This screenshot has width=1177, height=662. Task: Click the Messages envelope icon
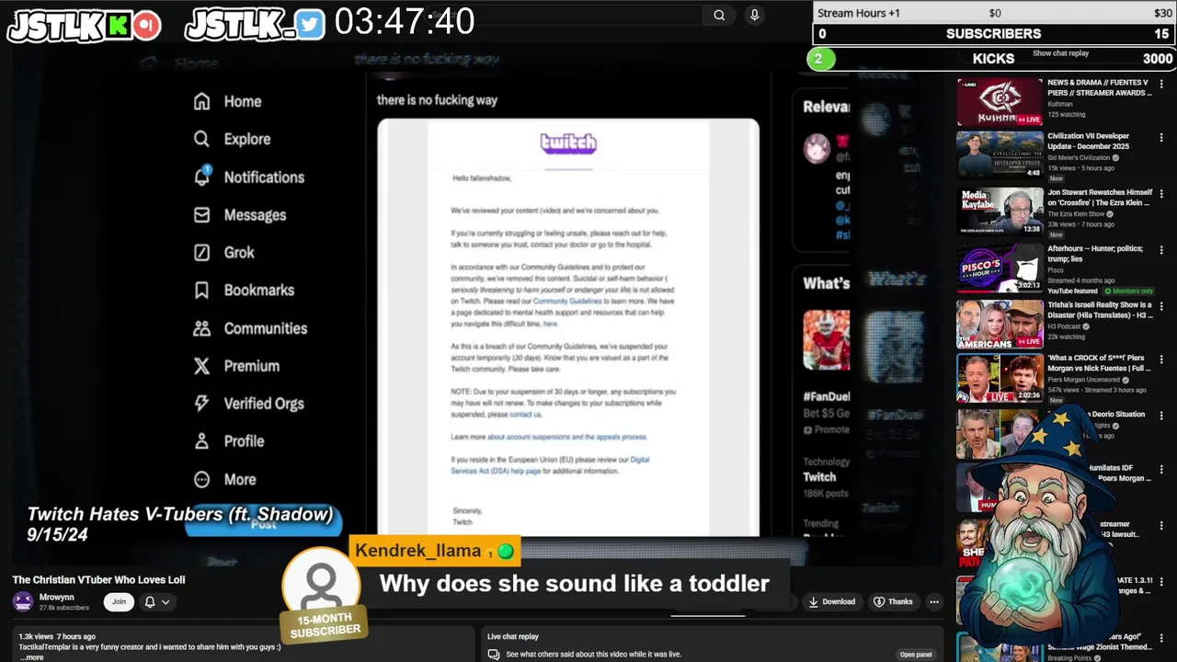[x=201, y=214]
